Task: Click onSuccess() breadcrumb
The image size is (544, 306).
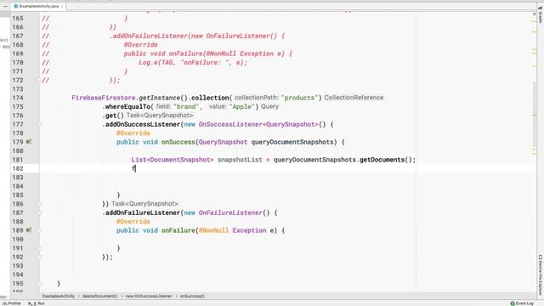Action: pyautogui.click(x=192, y=296)
